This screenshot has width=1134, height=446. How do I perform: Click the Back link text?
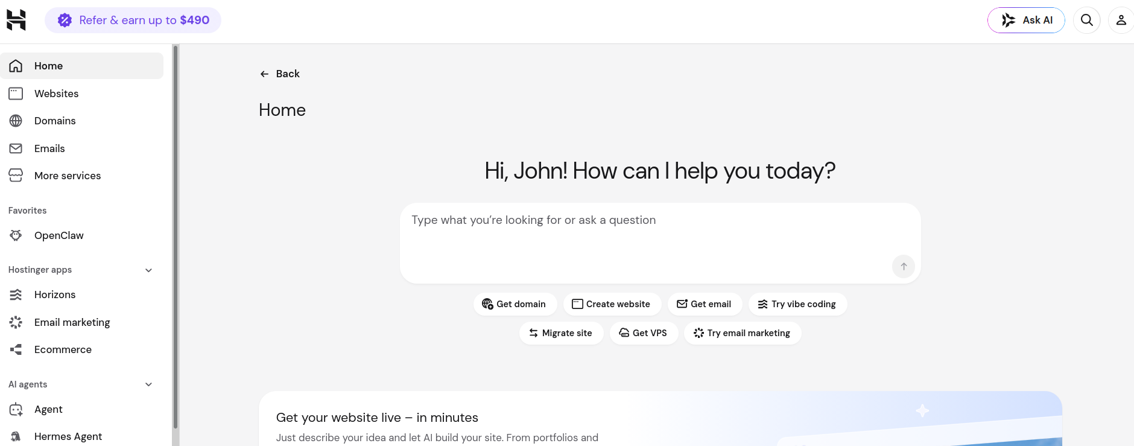click(288, 74)
